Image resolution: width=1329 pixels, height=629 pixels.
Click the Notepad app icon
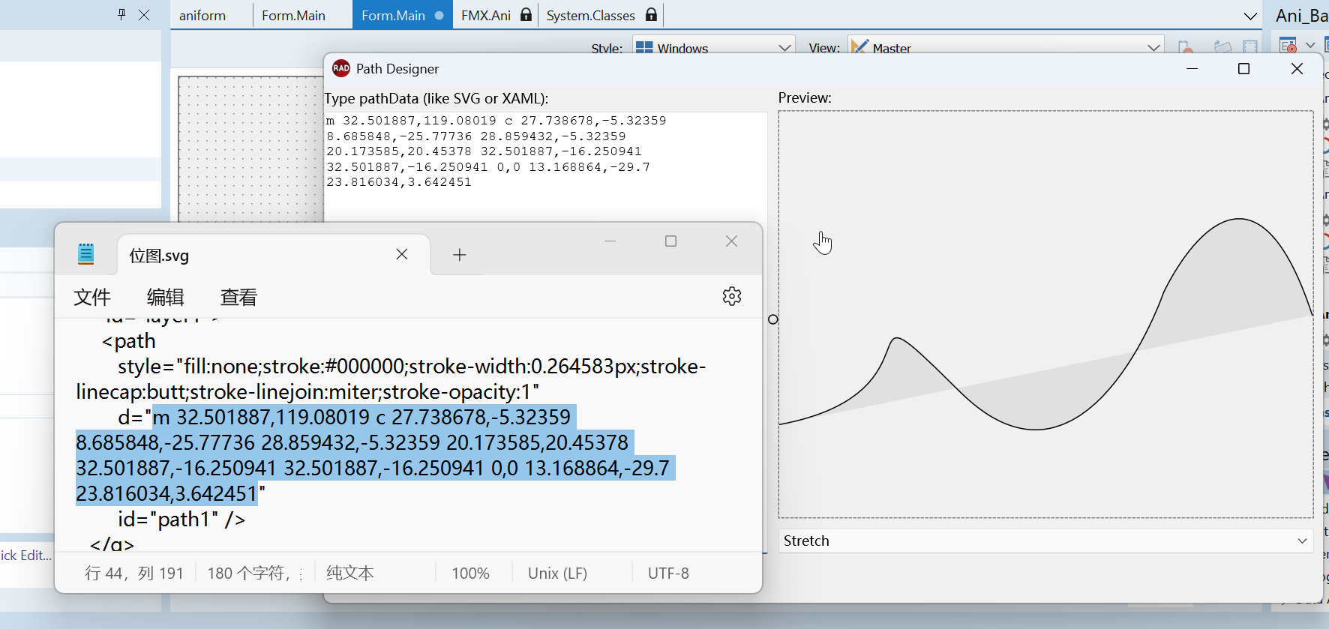(86, 254)
